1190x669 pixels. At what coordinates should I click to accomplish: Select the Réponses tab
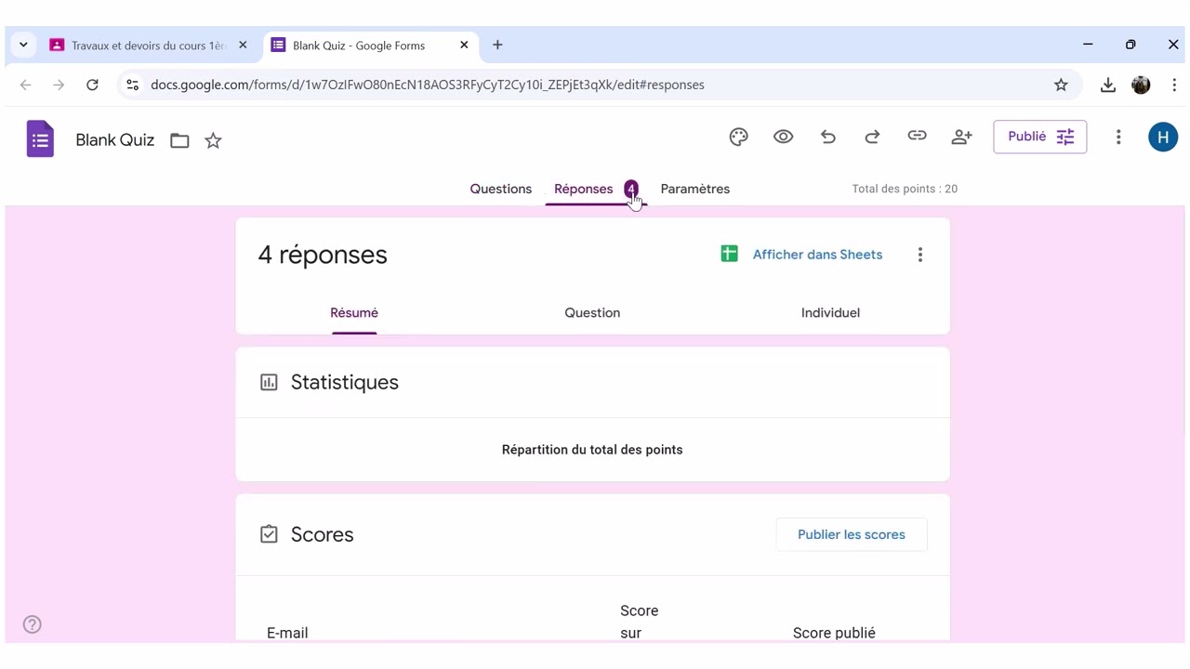click(595, 189)
